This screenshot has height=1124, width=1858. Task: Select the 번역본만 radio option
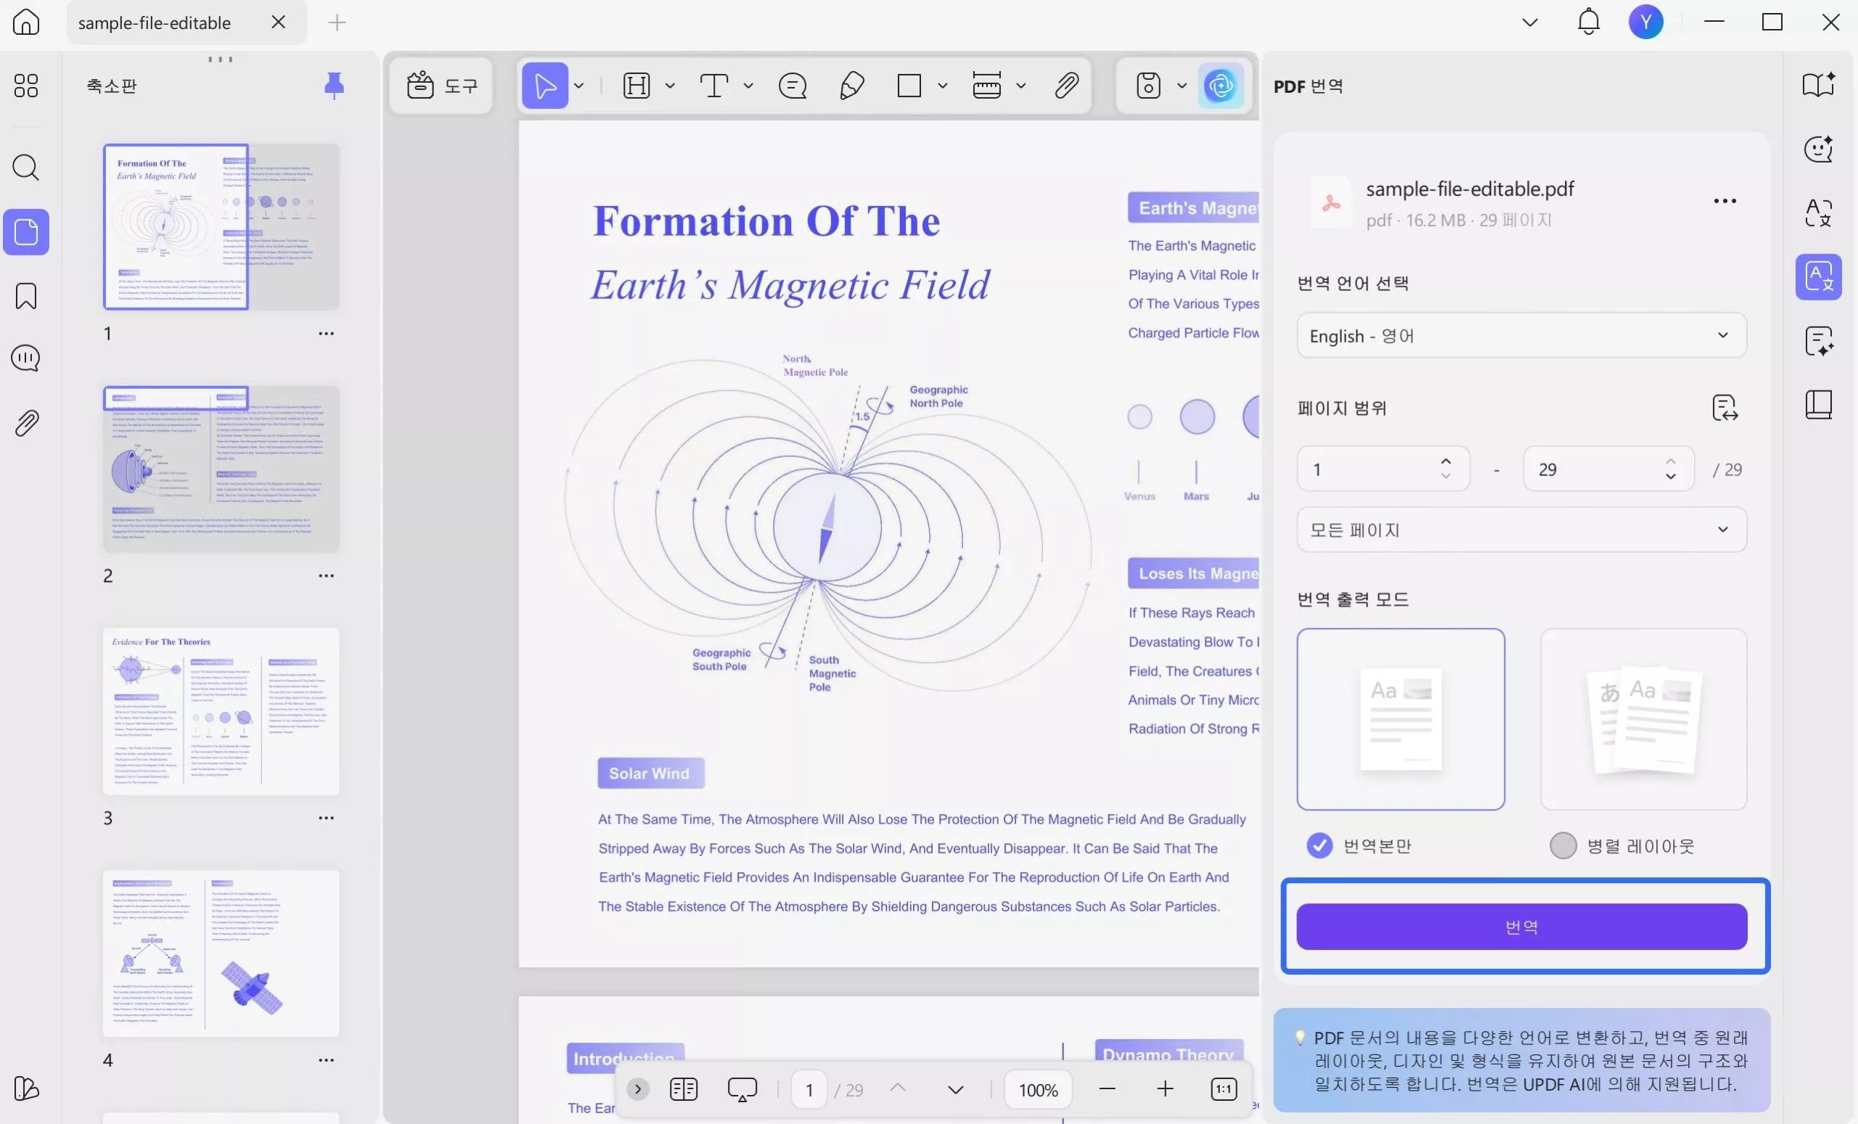[x=1319, y=846]
